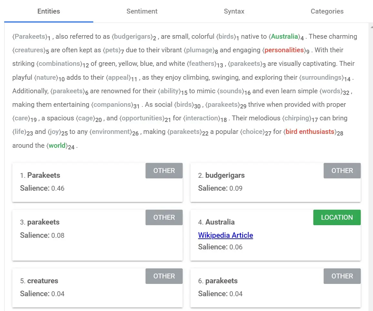This screenshot has height=311, width=373.
Task: Click the Entities tab
Action: pos(49,11)
